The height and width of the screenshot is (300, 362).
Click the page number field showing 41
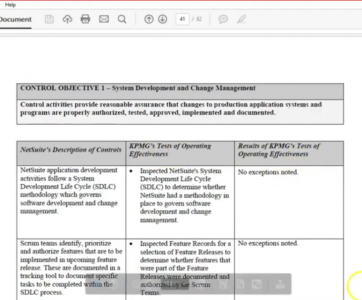pos(182,20)
